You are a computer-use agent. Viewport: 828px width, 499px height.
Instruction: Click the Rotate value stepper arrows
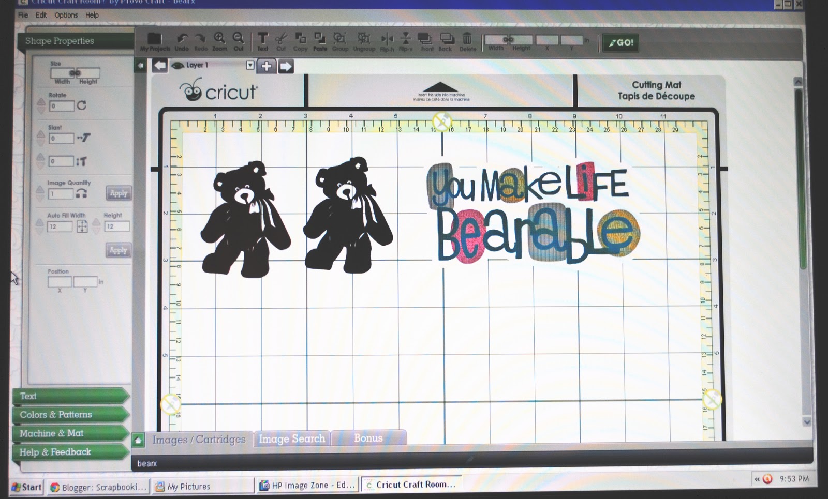pos(41,105)
